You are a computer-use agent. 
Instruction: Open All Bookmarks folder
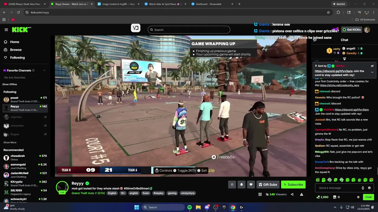[x=365, y=20]
